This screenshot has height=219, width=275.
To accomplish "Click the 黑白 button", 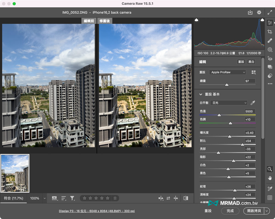I will click(251, 62).
